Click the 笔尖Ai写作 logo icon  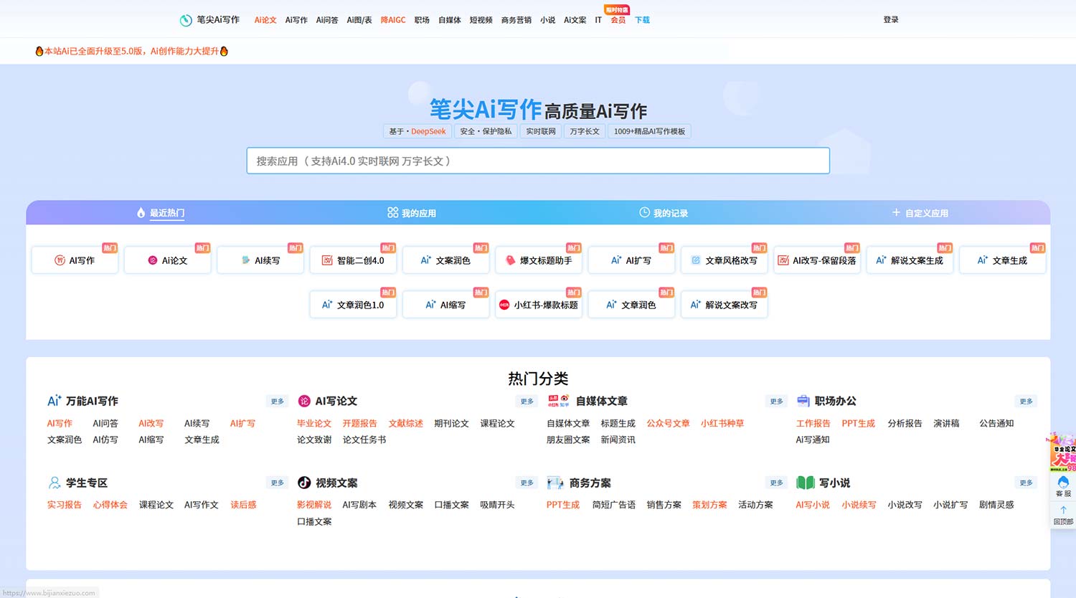[x=186, y=20]
